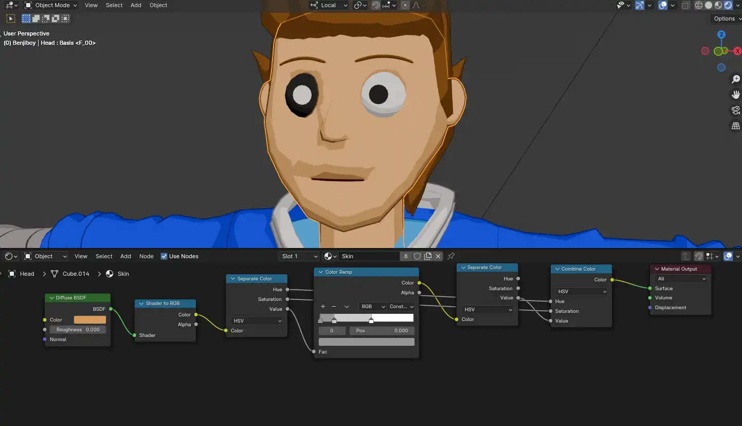This screenshot has height=426, width=742.
Task: Open the Slot 1 material slot dropdown
Action: pos(298,256)
